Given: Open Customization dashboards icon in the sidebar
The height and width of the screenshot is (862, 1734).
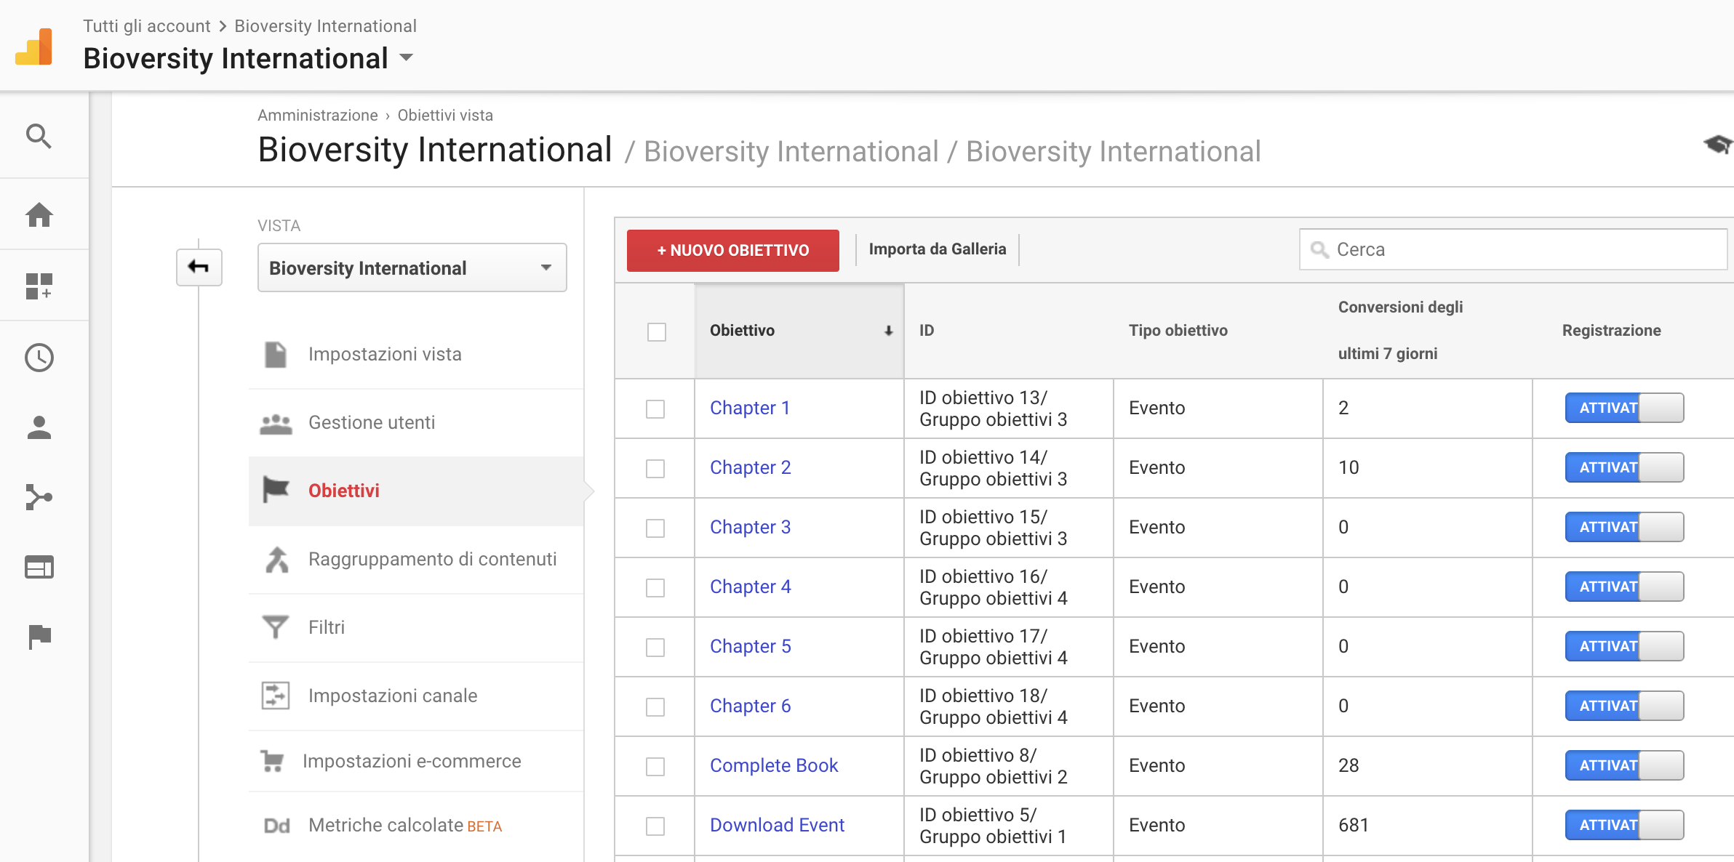Looking at the screenshot, I should point(39,286).
